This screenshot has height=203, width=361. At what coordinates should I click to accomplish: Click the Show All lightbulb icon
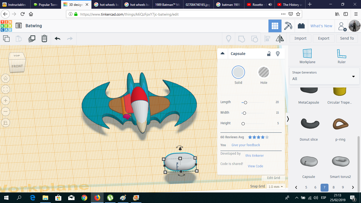229,39
